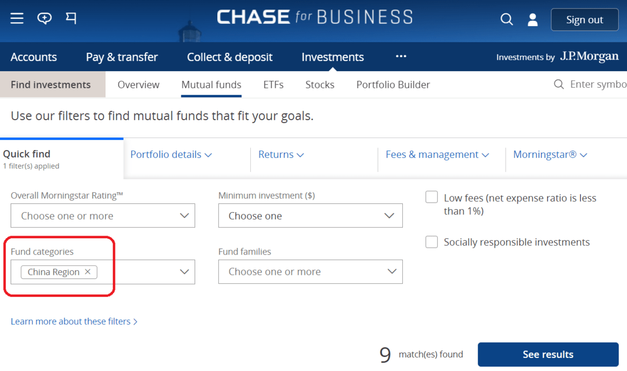The height and width of the screenshot is (371, 627).
Task: Open the Overall Morningstar Rating dropdown
Action: (102, 215)
